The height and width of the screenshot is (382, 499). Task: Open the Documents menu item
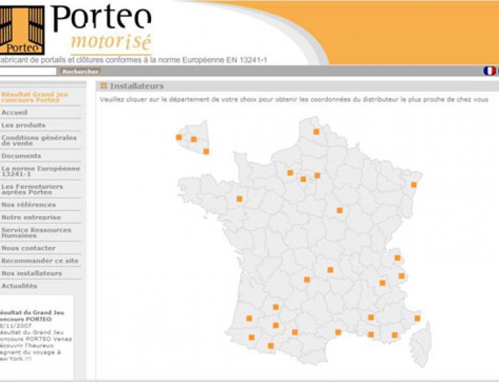pyautogui.click(x=21, y=156)
